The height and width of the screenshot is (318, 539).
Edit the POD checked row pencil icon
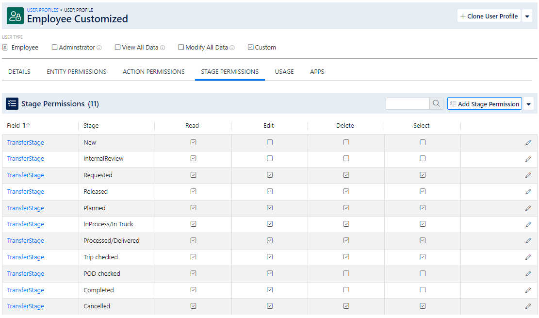(528, 274)
